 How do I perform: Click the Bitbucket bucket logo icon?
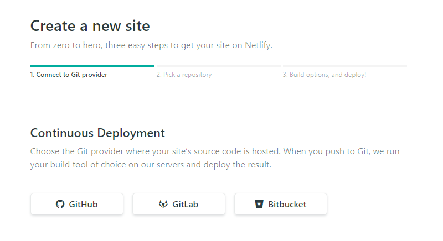259,204
